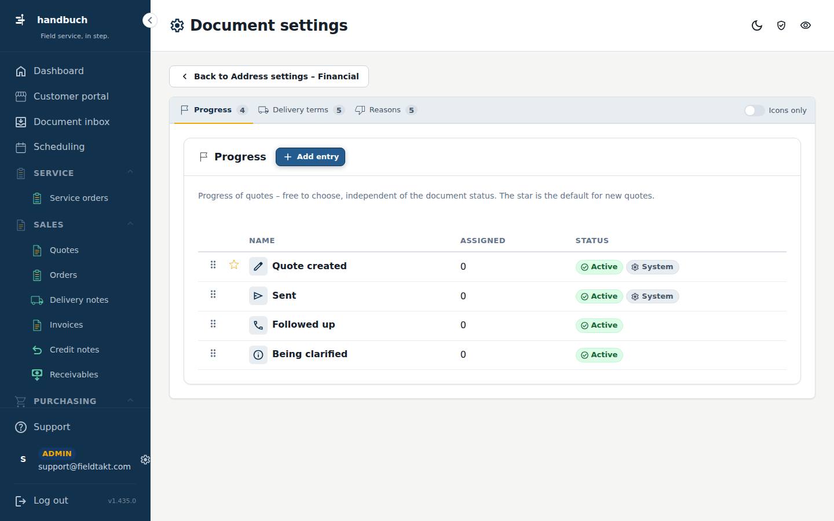Switch to dark mode moon icon
Image resolution: width=834 pixels, height=521 pixels.
(x=757, y=25)
